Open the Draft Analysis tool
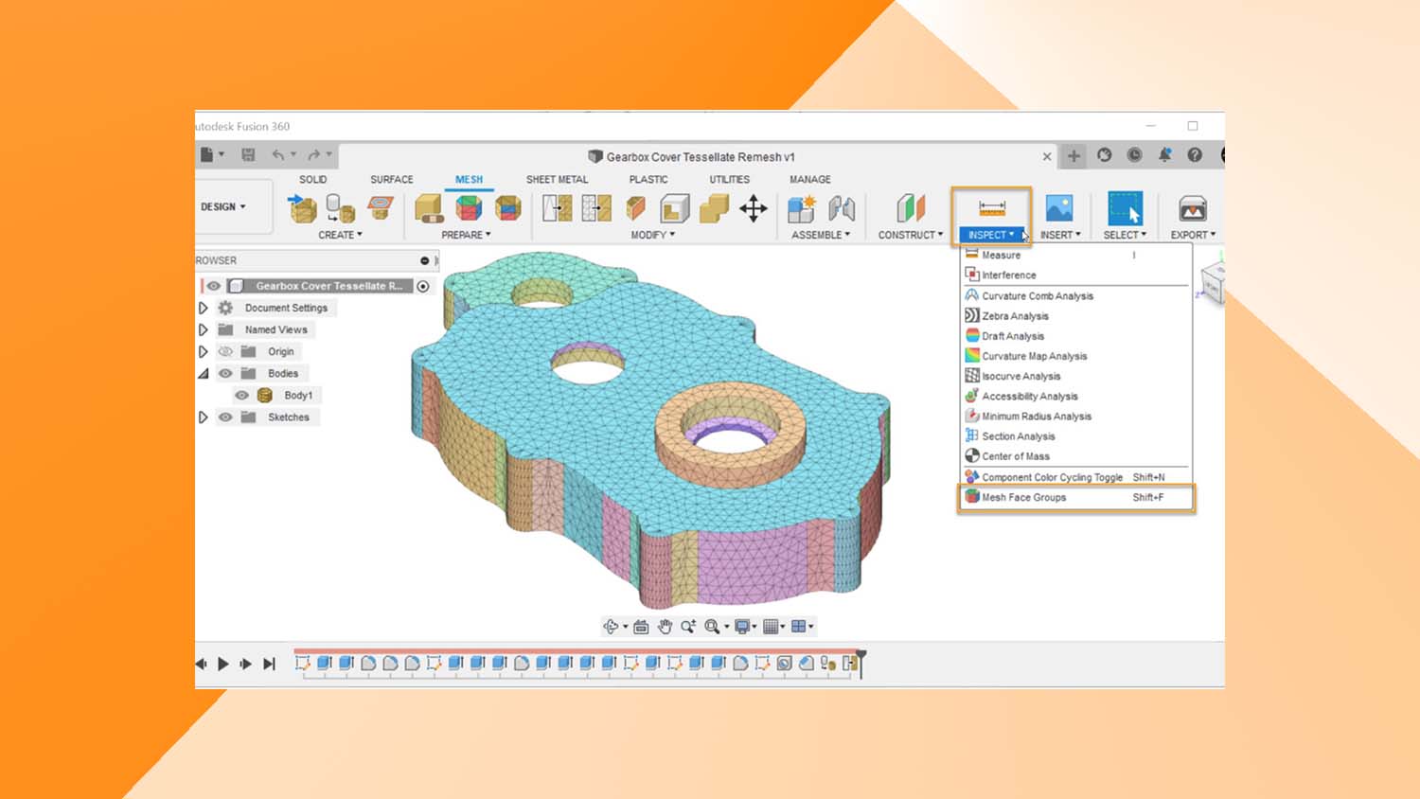Viewport: 1420px width, 799px height. (x=1010, y=335)
